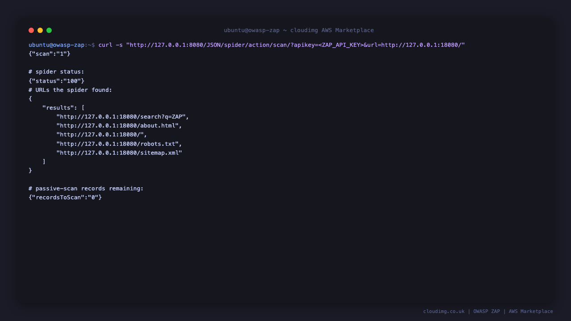Click the "results": [ key line

[63, 108]
